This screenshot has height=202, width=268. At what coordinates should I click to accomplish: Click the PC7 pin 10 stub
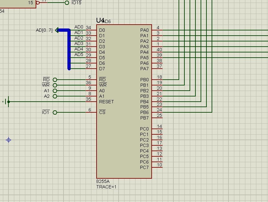157,167
